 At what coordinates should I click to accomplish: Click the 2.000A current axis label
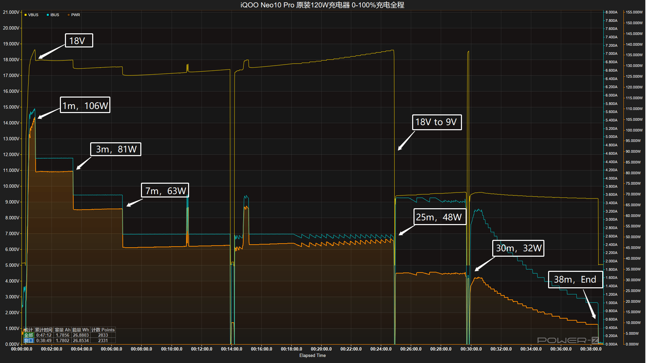611,261
